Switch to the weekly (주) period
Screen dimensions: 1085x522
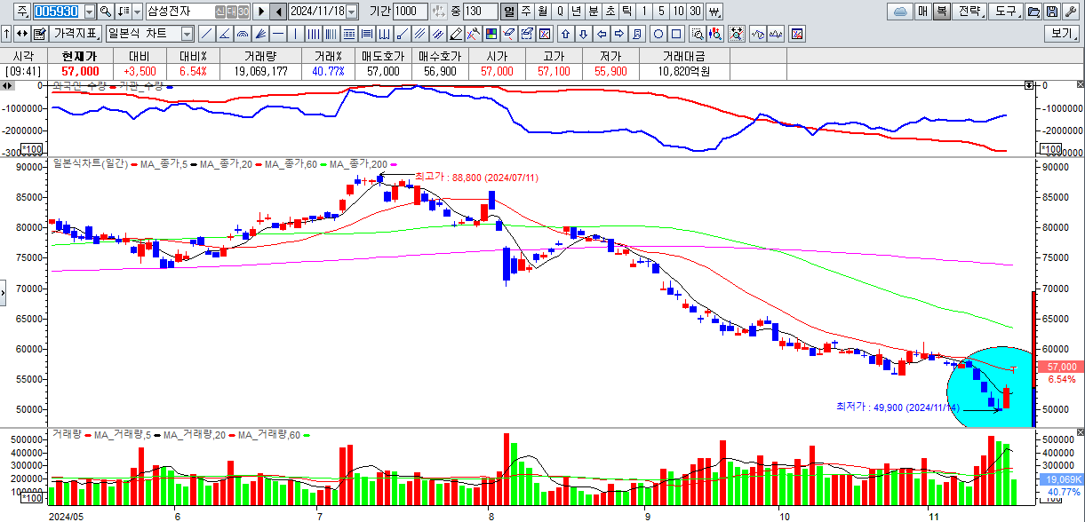click(x=526, y=12)
